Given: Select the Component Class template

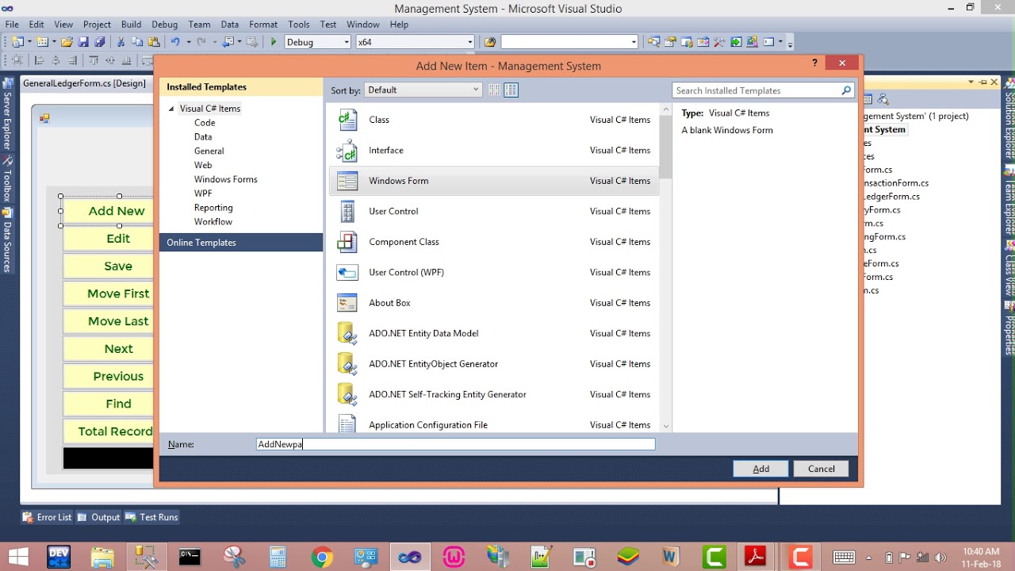Looking at the screenshot, I should click(493, 242).
